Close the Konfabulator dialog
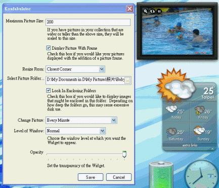This screenshot has height=188, width=219. point(129,9)
